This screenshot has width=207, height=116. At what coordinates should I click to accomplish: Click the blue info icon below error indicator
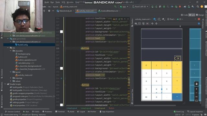pyautogui.click(x=199, y=24)
